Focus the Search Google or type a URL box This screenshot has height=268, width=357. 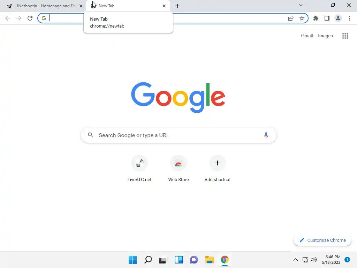coord(178,135)
